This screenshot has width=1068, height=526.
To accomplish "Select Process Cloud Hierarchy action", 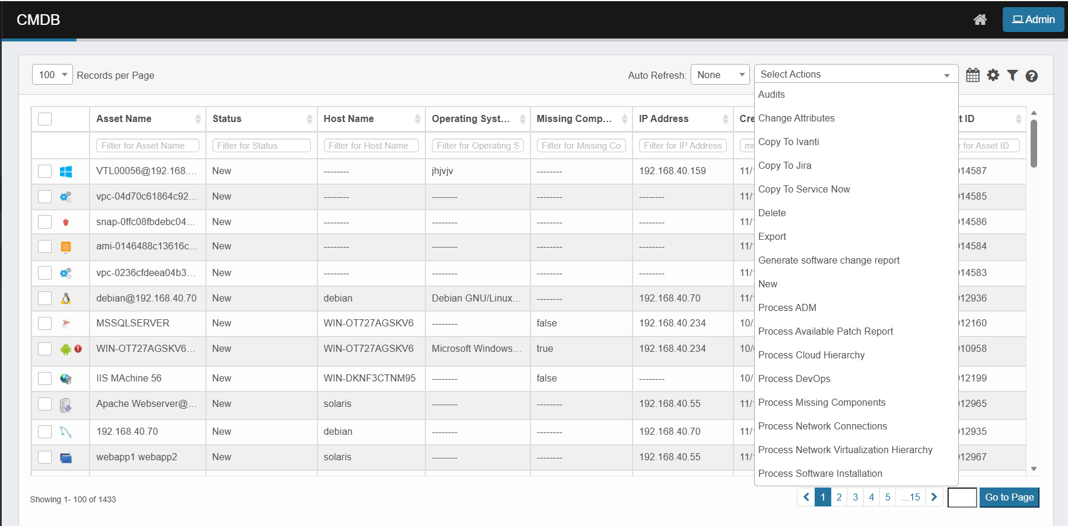I will click(811, 355).
